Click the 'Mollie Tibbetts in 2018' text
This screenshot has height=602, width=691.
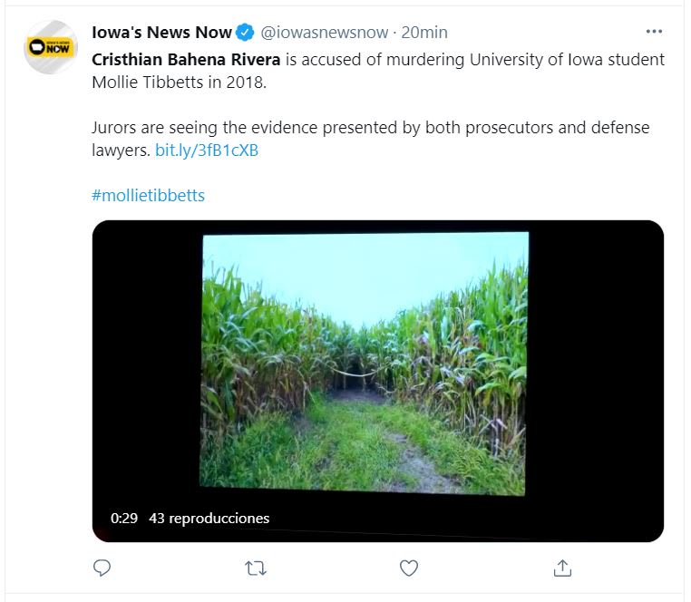click(180, 83)
